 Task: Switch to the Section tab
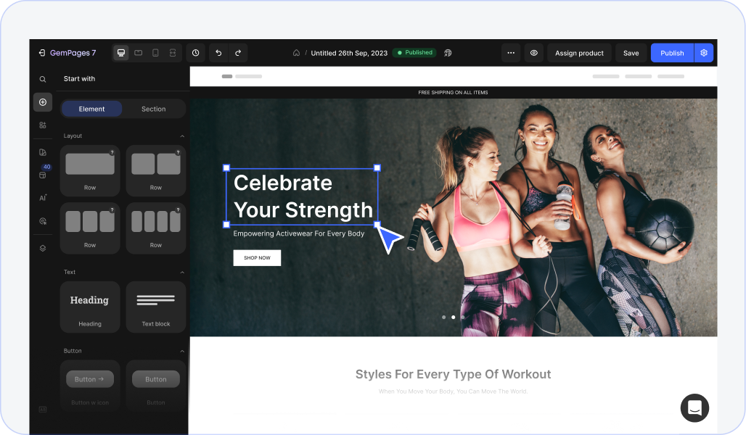(x=153, y=109)
